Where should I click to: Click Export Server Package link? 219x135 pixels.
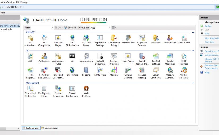(x=212, y=51)
